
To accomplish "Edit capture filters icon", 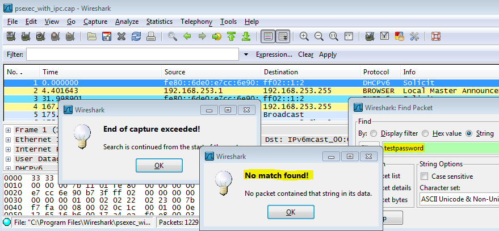I will coord(370,36).
